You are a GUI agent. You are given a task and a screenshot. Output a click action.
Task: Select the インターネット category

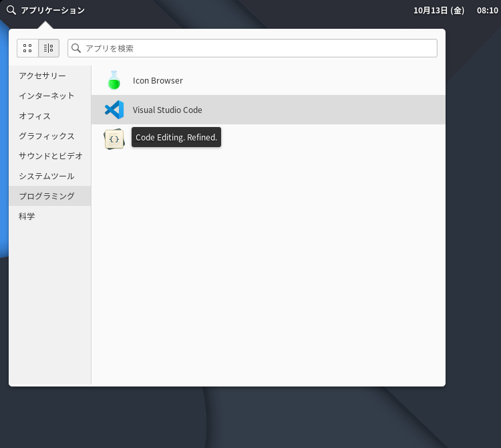50,96
